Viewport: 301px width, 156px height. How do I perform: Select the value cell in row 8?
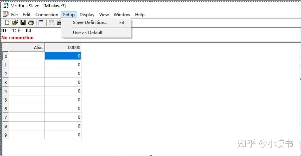[x=63, y=126]
